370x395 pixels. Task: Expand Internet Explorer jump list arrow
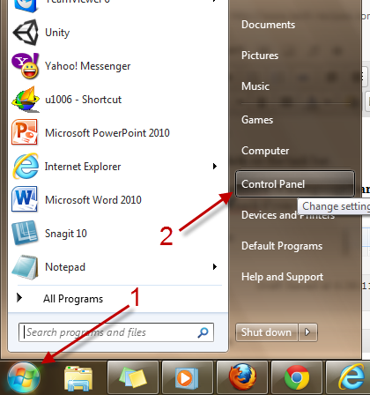tap(215, 167)
